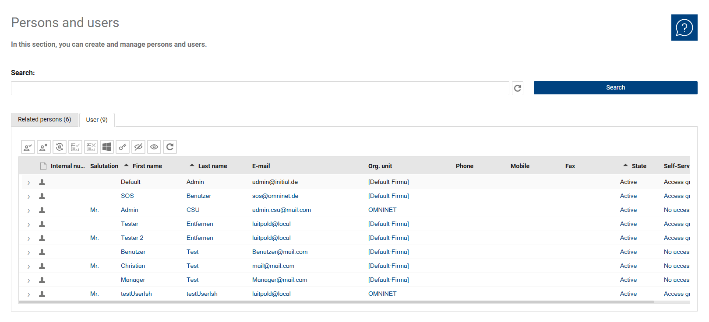709x322 pixels.
Task: Click first name 'Tester 2'
Action: pos(132,238)
